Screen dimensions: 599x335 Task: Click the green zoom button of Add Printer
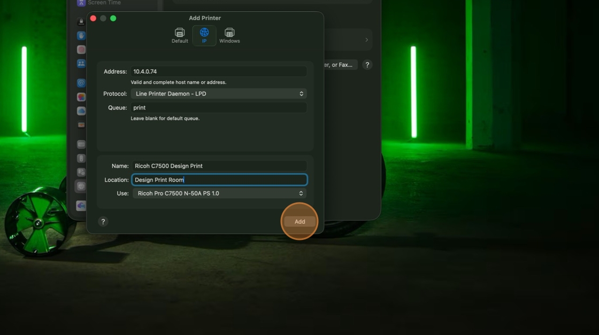click(113, 18)
